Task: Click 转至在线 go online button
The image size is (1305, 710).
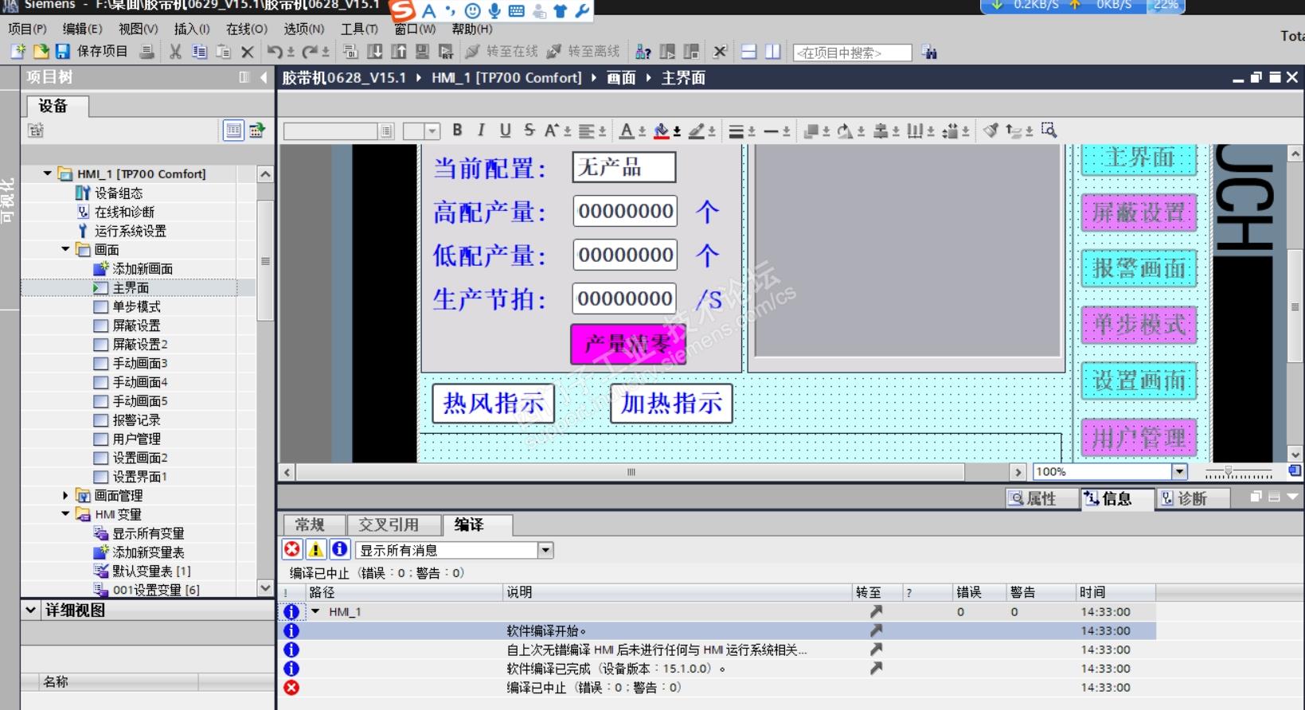Action: (502, 52)
